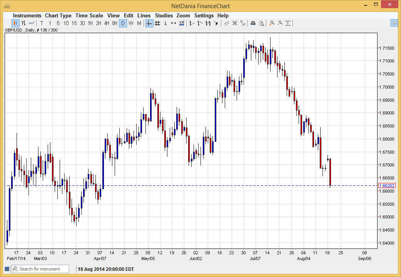Toggle the chart grid lines button

point(157,23)
